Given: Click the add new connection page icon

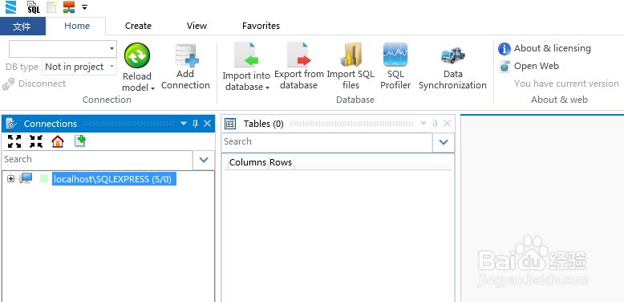Looking at the screenshot, I should click(x=80, y=141).
